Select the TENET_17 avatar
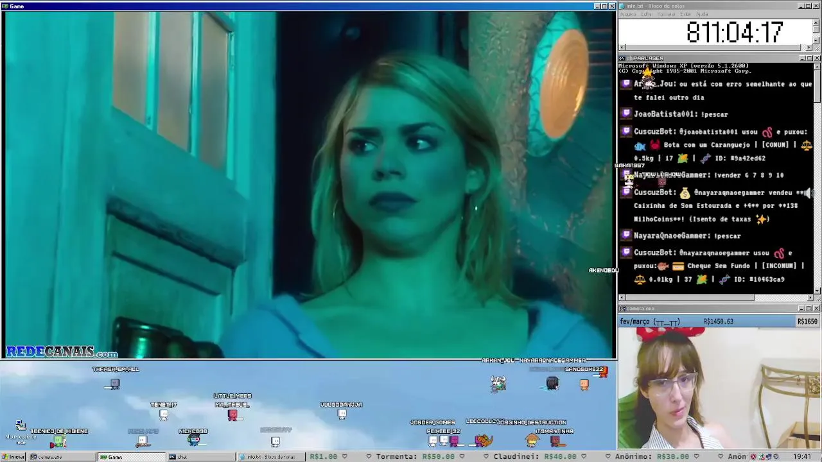The image size is (822, 462). coord(164,415)
